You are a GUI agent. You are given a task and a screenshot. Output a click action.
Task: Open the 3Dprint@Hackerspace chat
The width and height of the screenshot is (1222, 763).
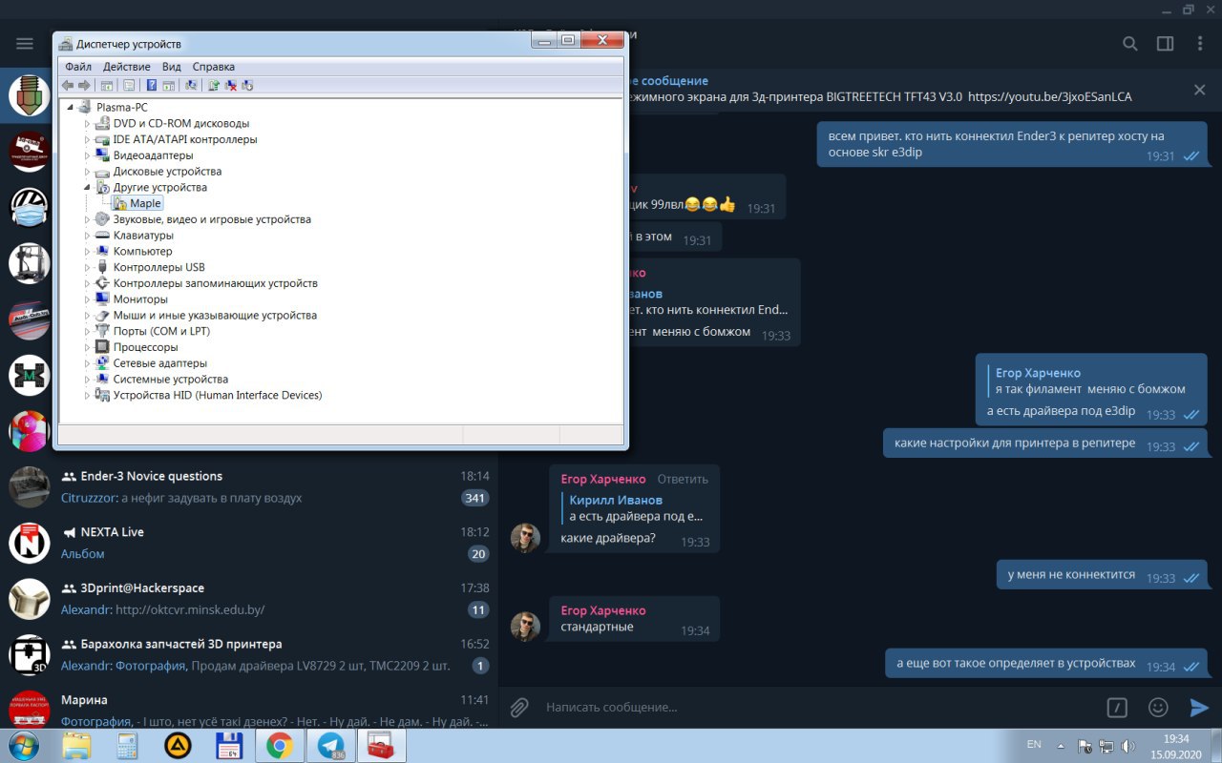[249, 599]
